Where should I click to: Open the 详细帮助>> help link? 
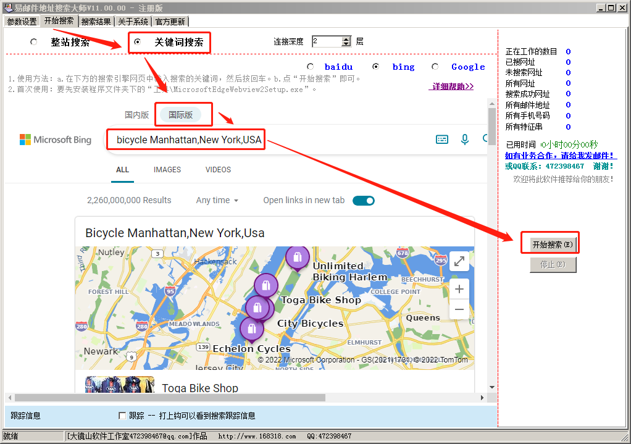tap(451, 86)
